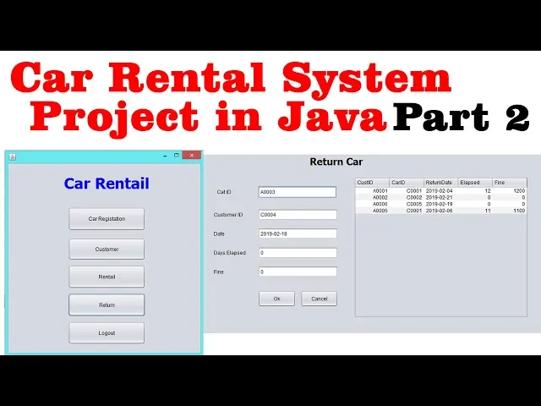The width and height of the screenshot is (541, 406).
Task: Maximize the Car Rentail window
Action: click(177, 156)
